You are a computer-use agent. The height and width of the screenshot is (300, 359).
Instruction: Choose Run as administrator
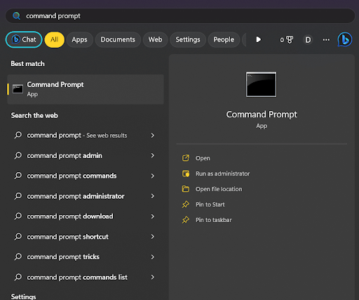pyautogui.click(x=223, y=174)
